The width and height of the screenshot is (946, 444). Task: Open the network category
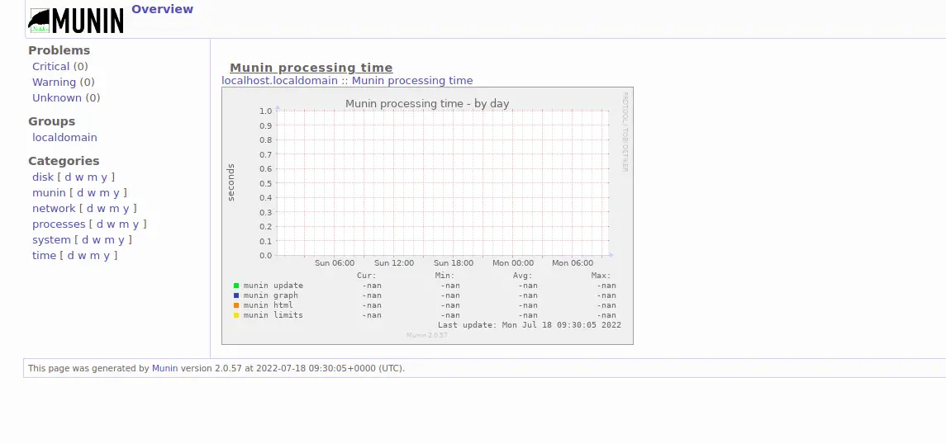coord(54,209)
